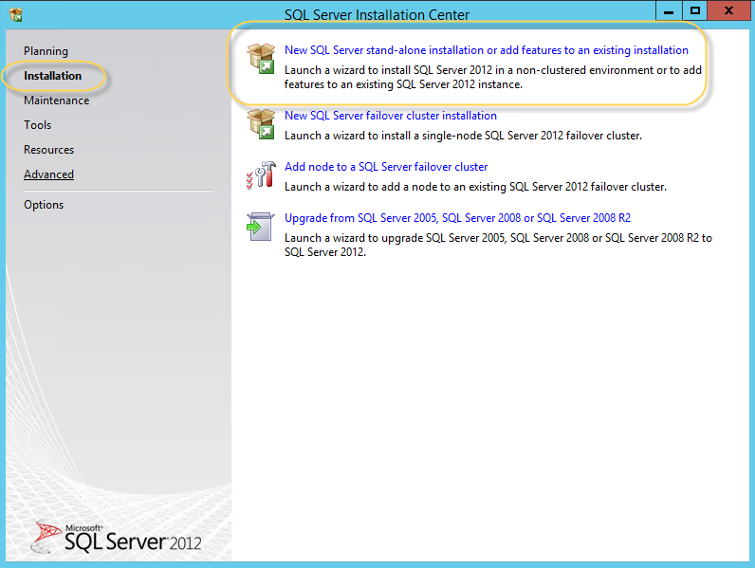This screenshot has height=568, width=755.
Task: Click the Add node tools icon
Action: (x=260, y=174)
